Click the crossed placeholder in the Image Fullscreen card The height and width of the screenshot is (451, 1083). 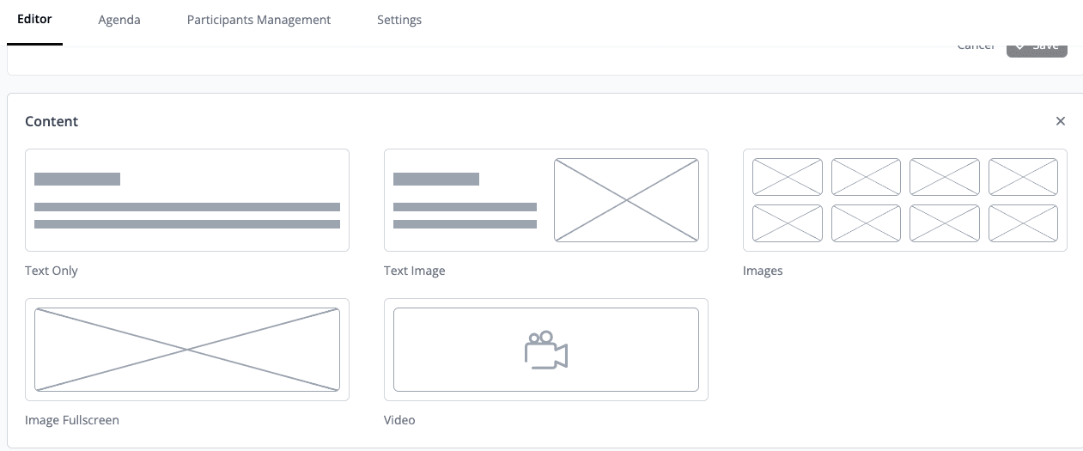(x=187, y=350)
